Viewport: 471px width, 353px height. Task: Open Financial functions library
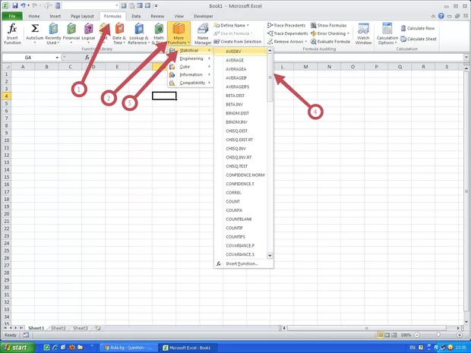pyautogui.click(x=71, y=33)
